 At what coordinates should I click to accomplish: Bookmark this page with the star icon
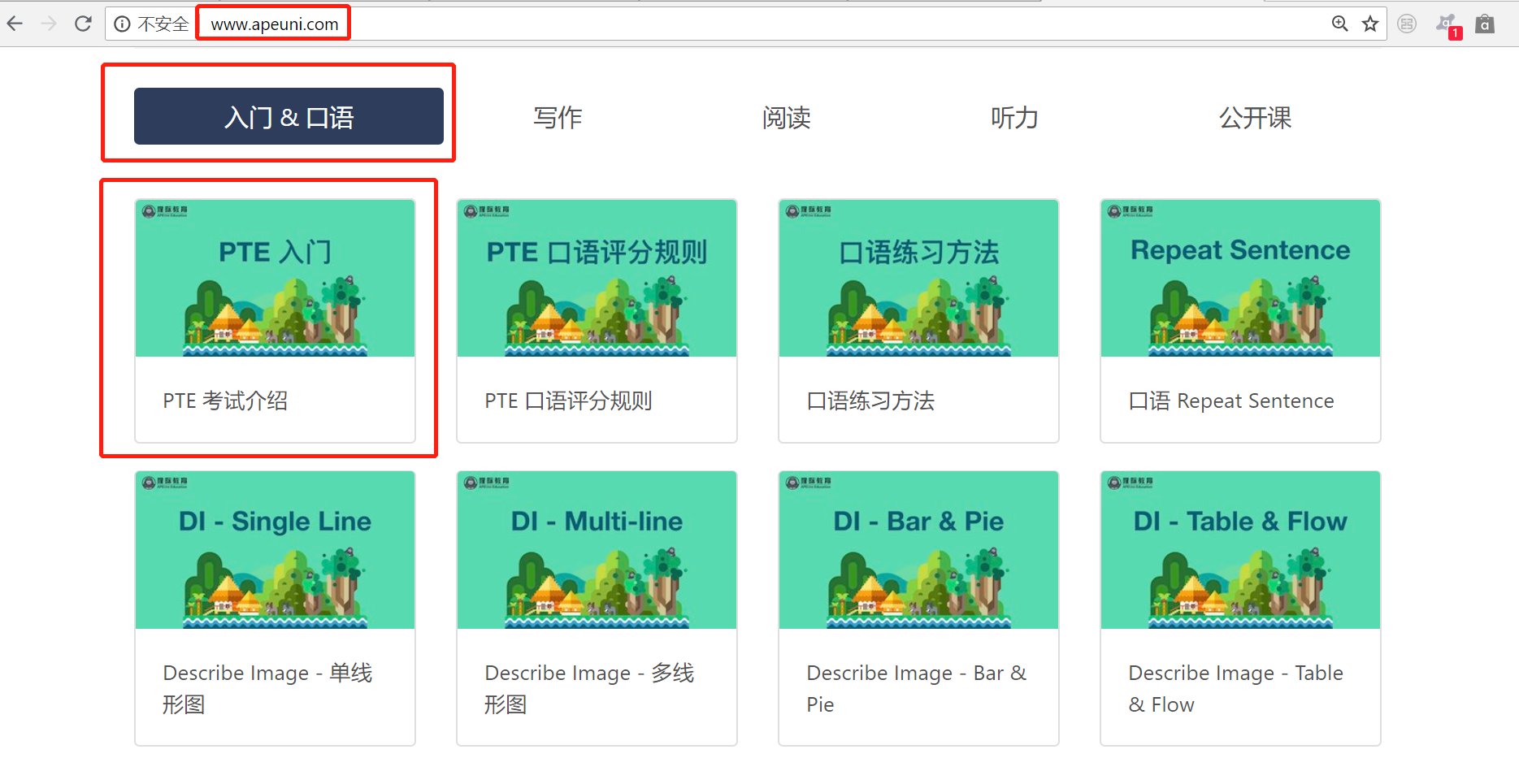point(1370,24)
